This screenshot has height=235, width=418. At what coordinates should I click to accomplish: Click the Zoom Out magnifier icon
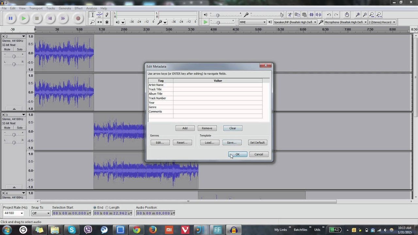coord(365,15)
